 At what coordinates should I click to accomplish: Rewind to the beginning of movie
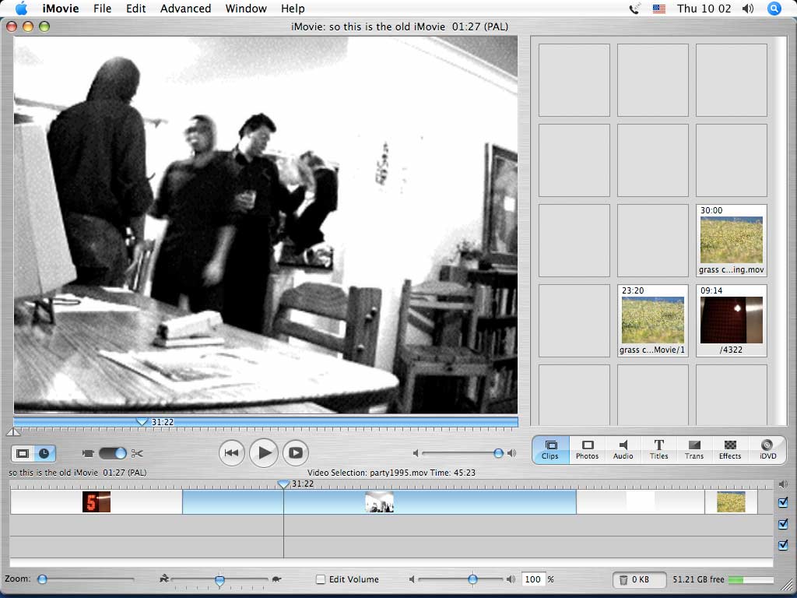click(x=232, y=452)
